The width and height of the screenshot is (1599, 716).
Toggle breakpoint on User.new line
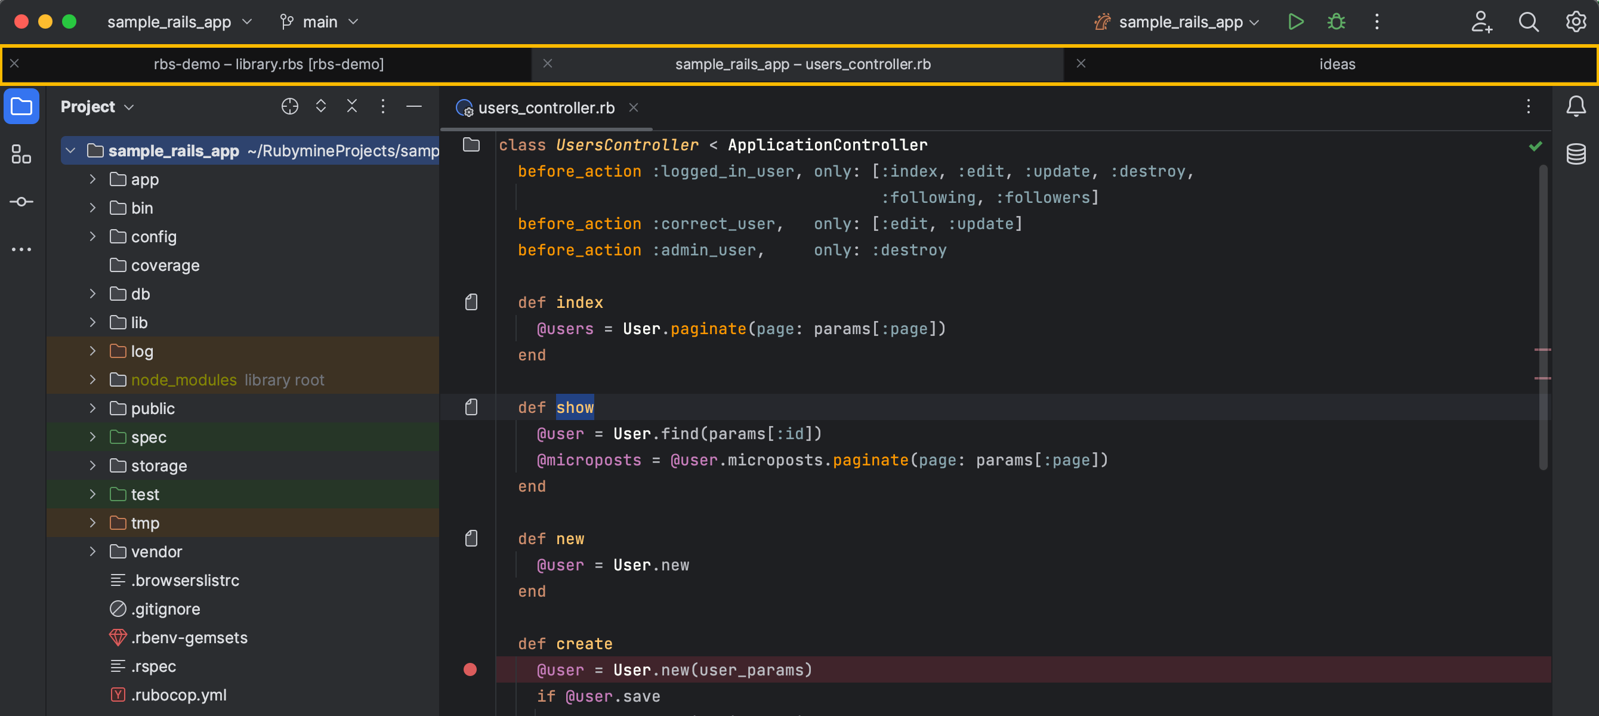[x=470, y=669]
